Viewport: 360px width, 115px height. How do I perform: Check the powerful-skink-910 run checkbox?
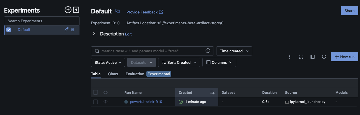pyautogui.click(x=96, y=102)
